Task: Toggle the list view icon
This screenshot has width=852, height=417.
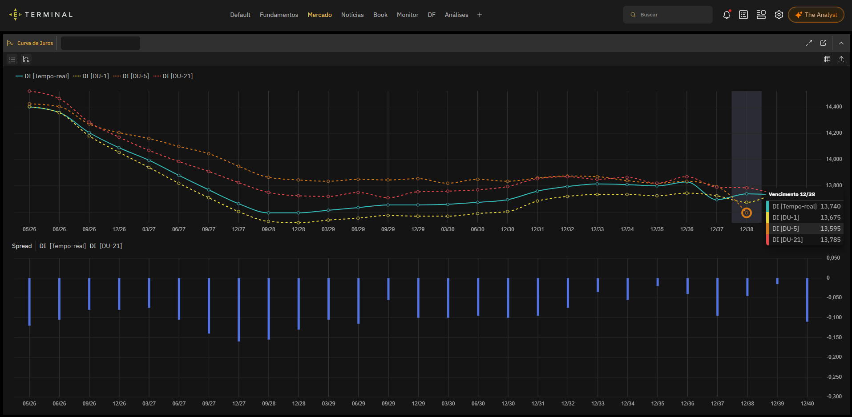Action: [x=12, y=59]
